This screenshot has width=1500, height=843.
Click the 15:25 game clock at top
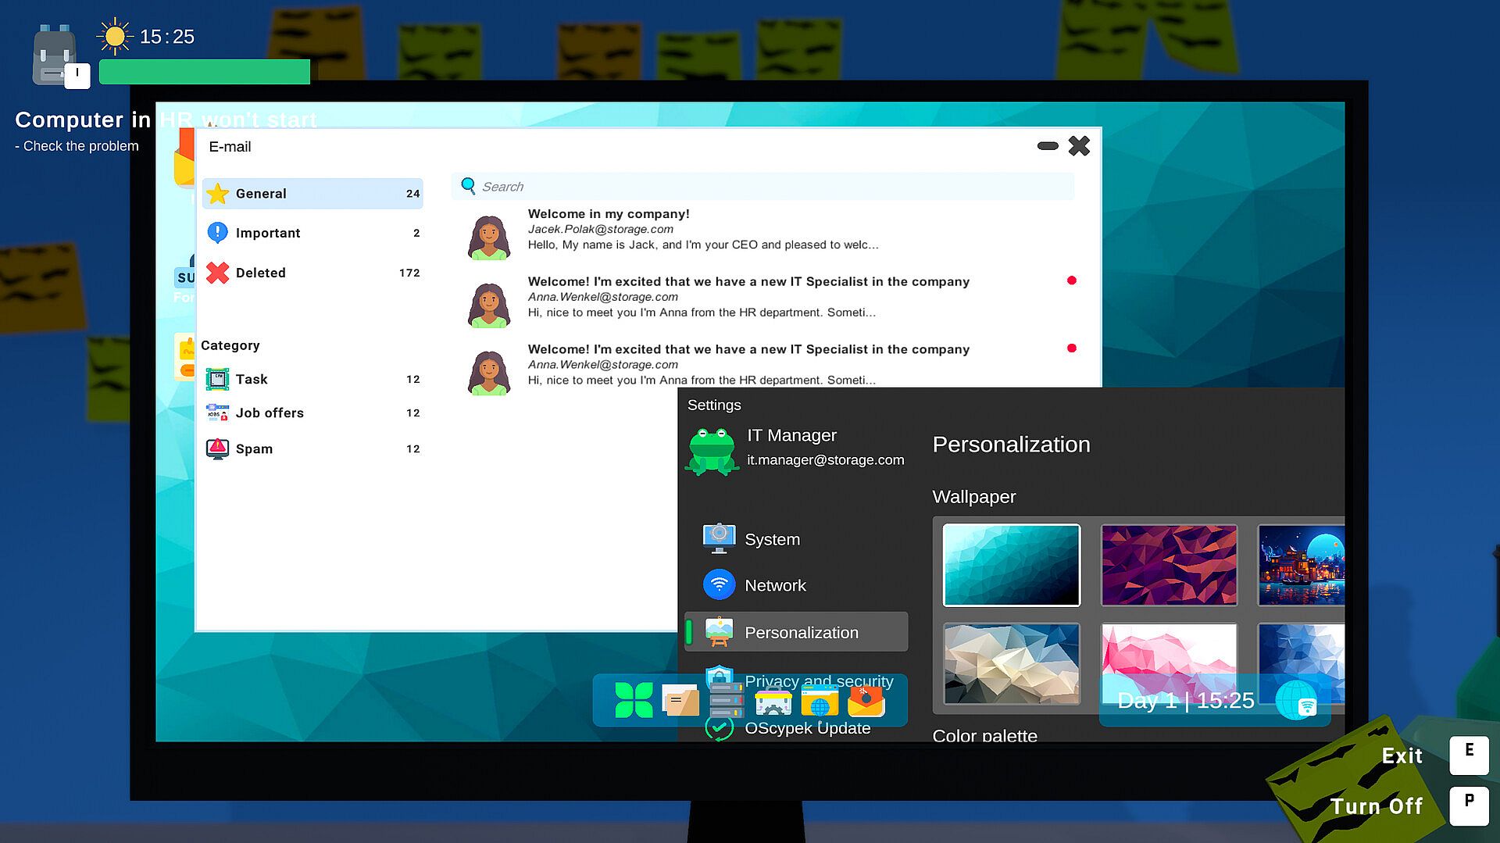click(166, 37)
